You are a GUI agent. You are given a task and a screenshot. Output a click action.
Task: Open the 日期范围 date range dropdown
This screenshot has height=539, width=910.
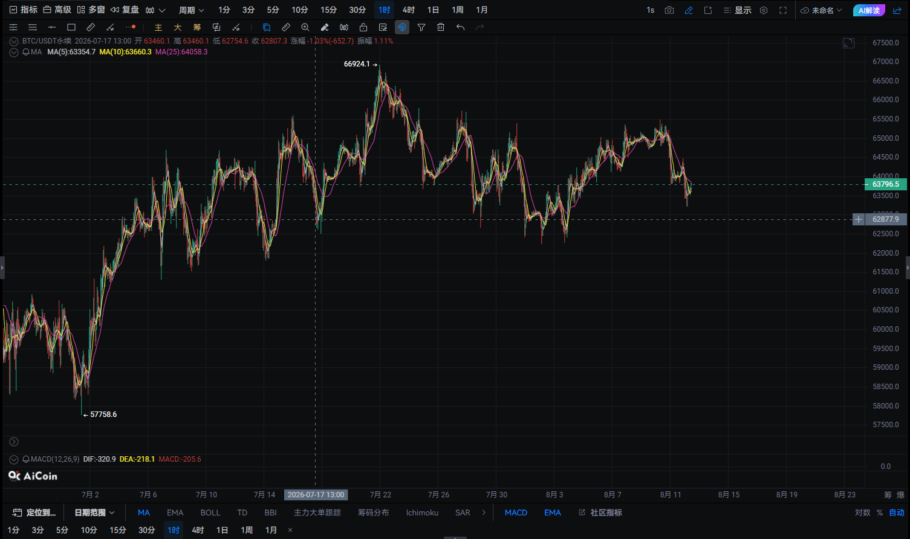coord(94,512)
